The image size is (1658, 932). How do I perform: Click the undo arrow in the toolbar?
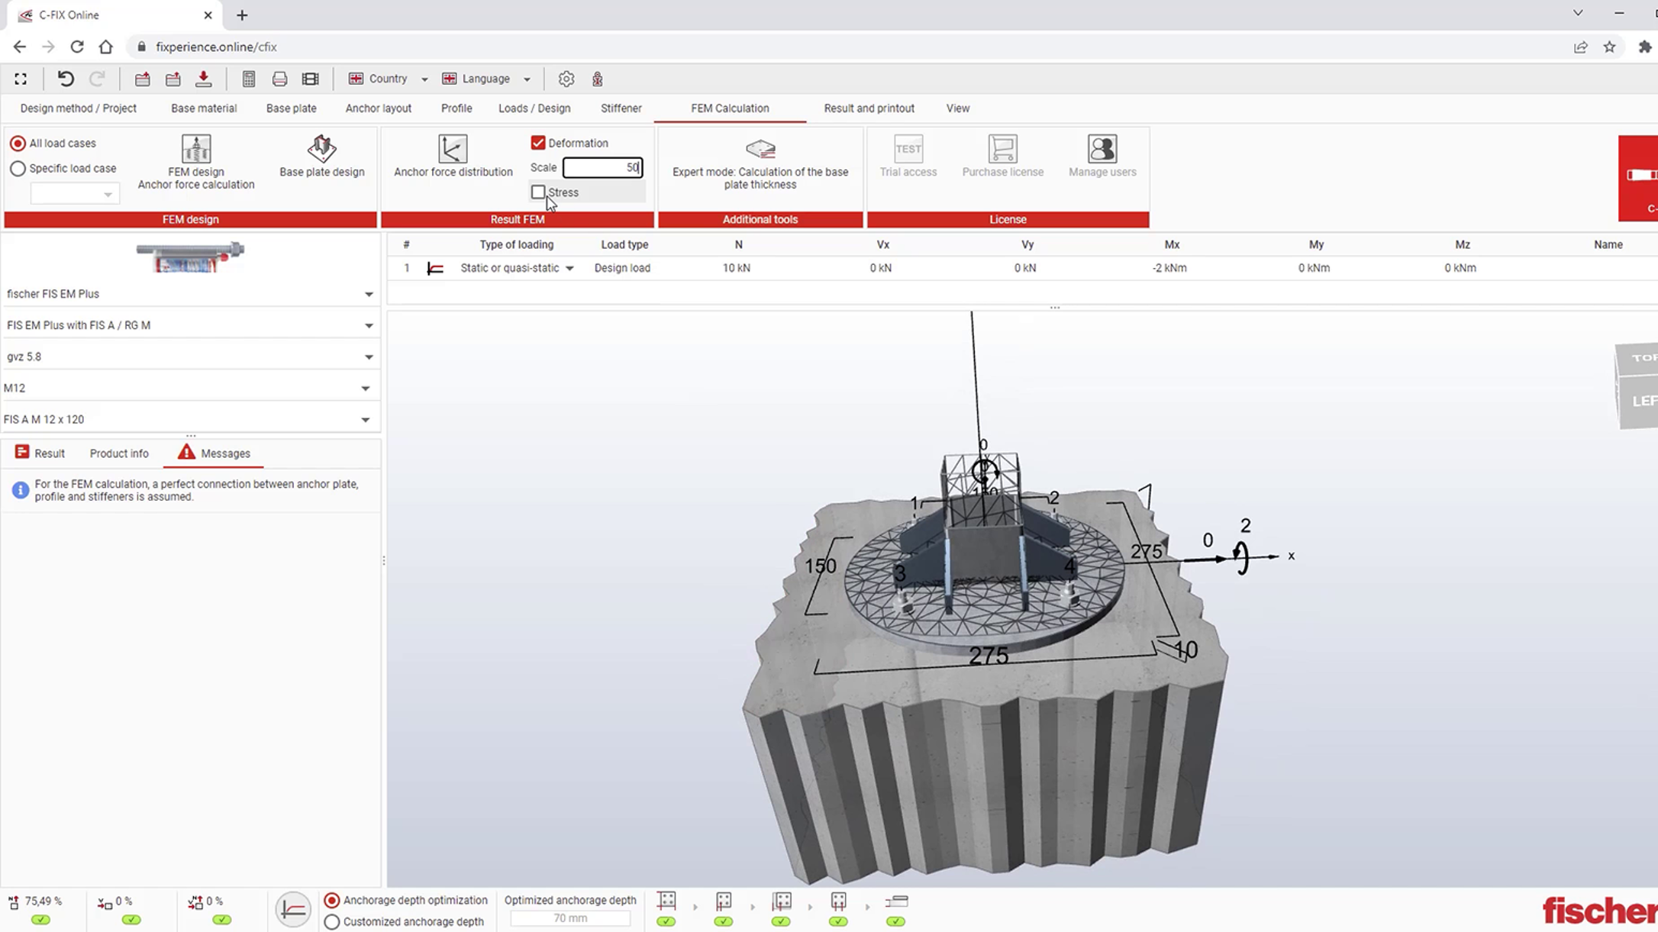pyautogui.click(x=66, y=79)
